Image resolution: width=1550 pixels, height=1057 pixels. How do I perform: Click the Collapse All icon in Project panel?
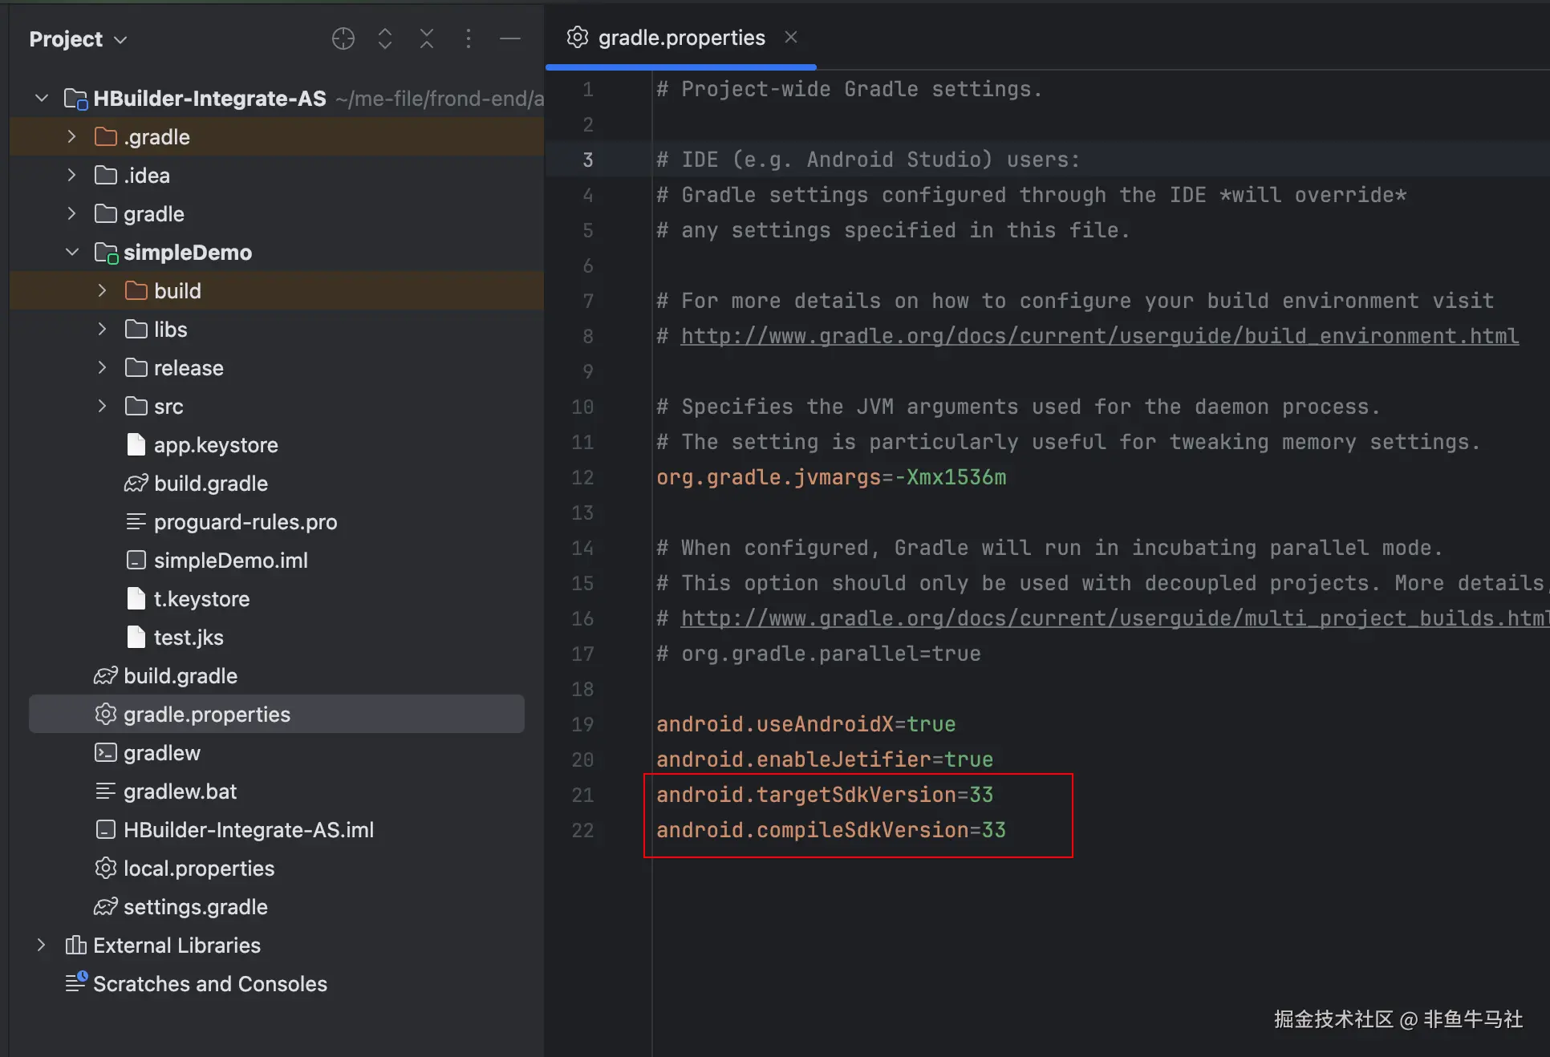point(427,38)
